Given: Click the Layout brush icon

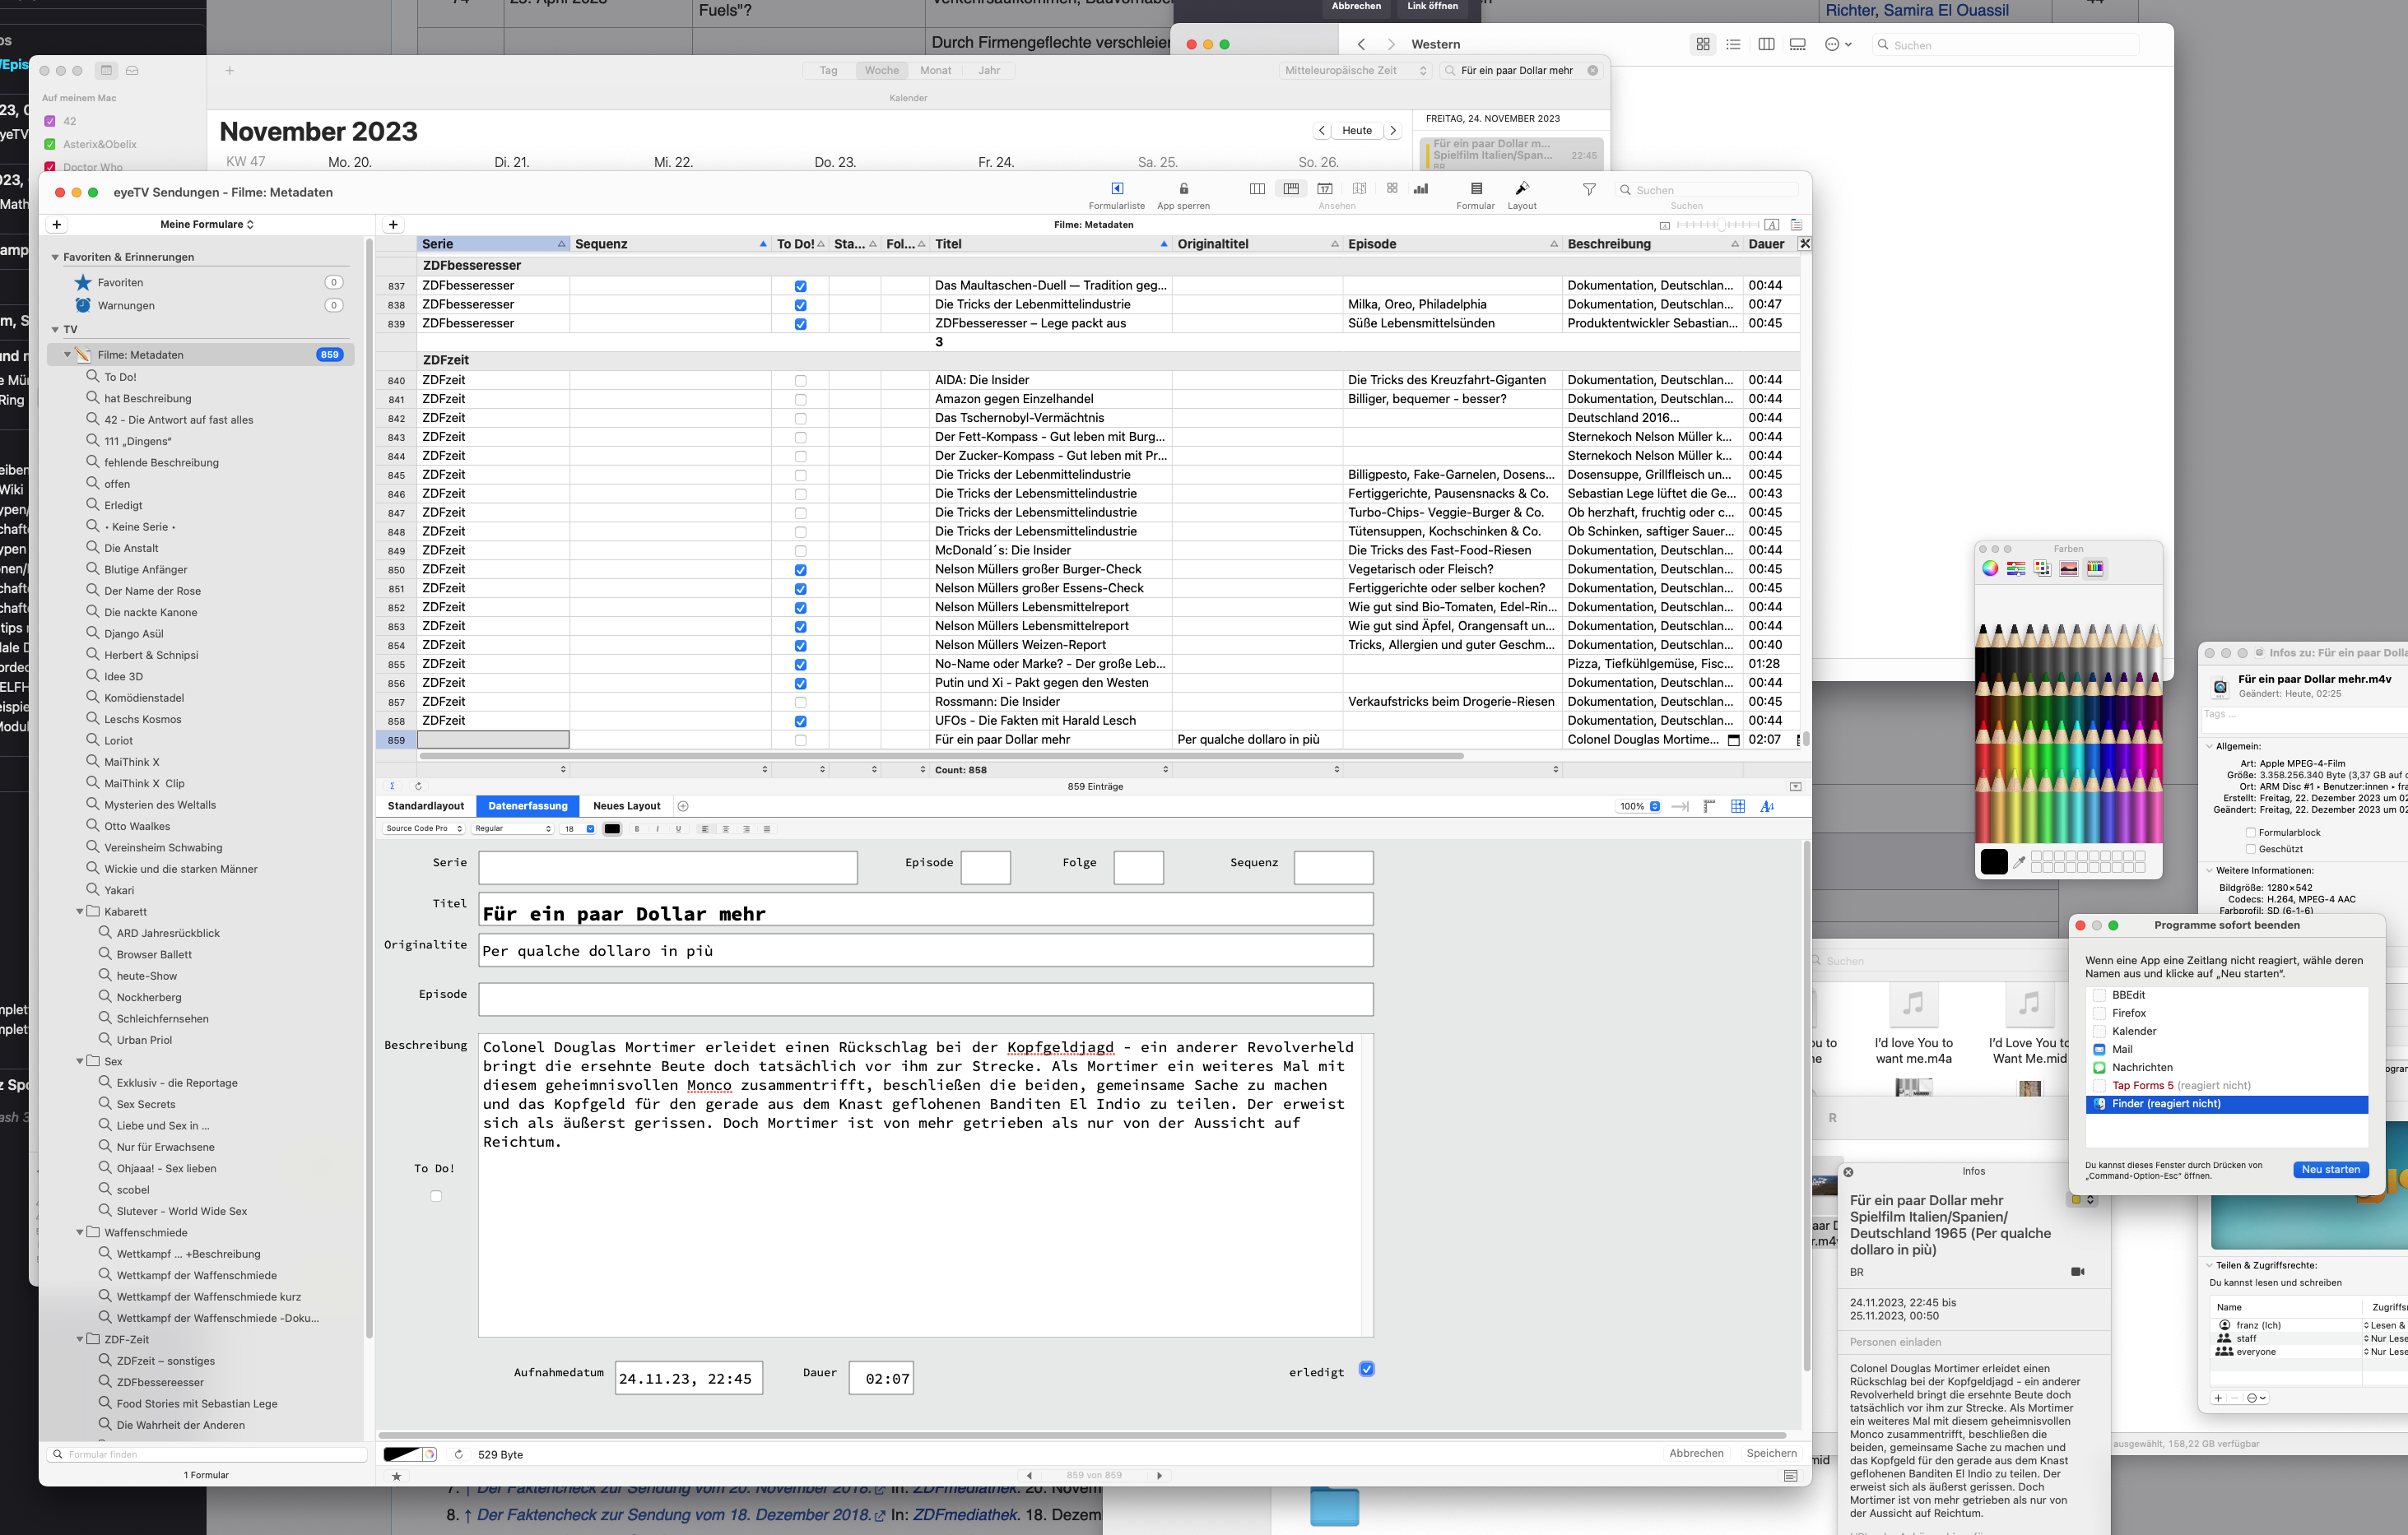Looking at the screenshot, I should [x=1521, y=189].
